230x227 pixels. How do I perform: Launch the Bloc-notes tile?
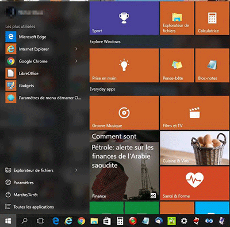(212, 66)
